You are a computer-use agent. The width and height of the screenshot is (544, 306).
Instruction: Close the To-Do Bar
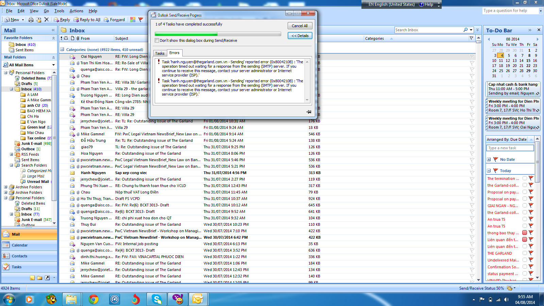click(x=539, y=30)
